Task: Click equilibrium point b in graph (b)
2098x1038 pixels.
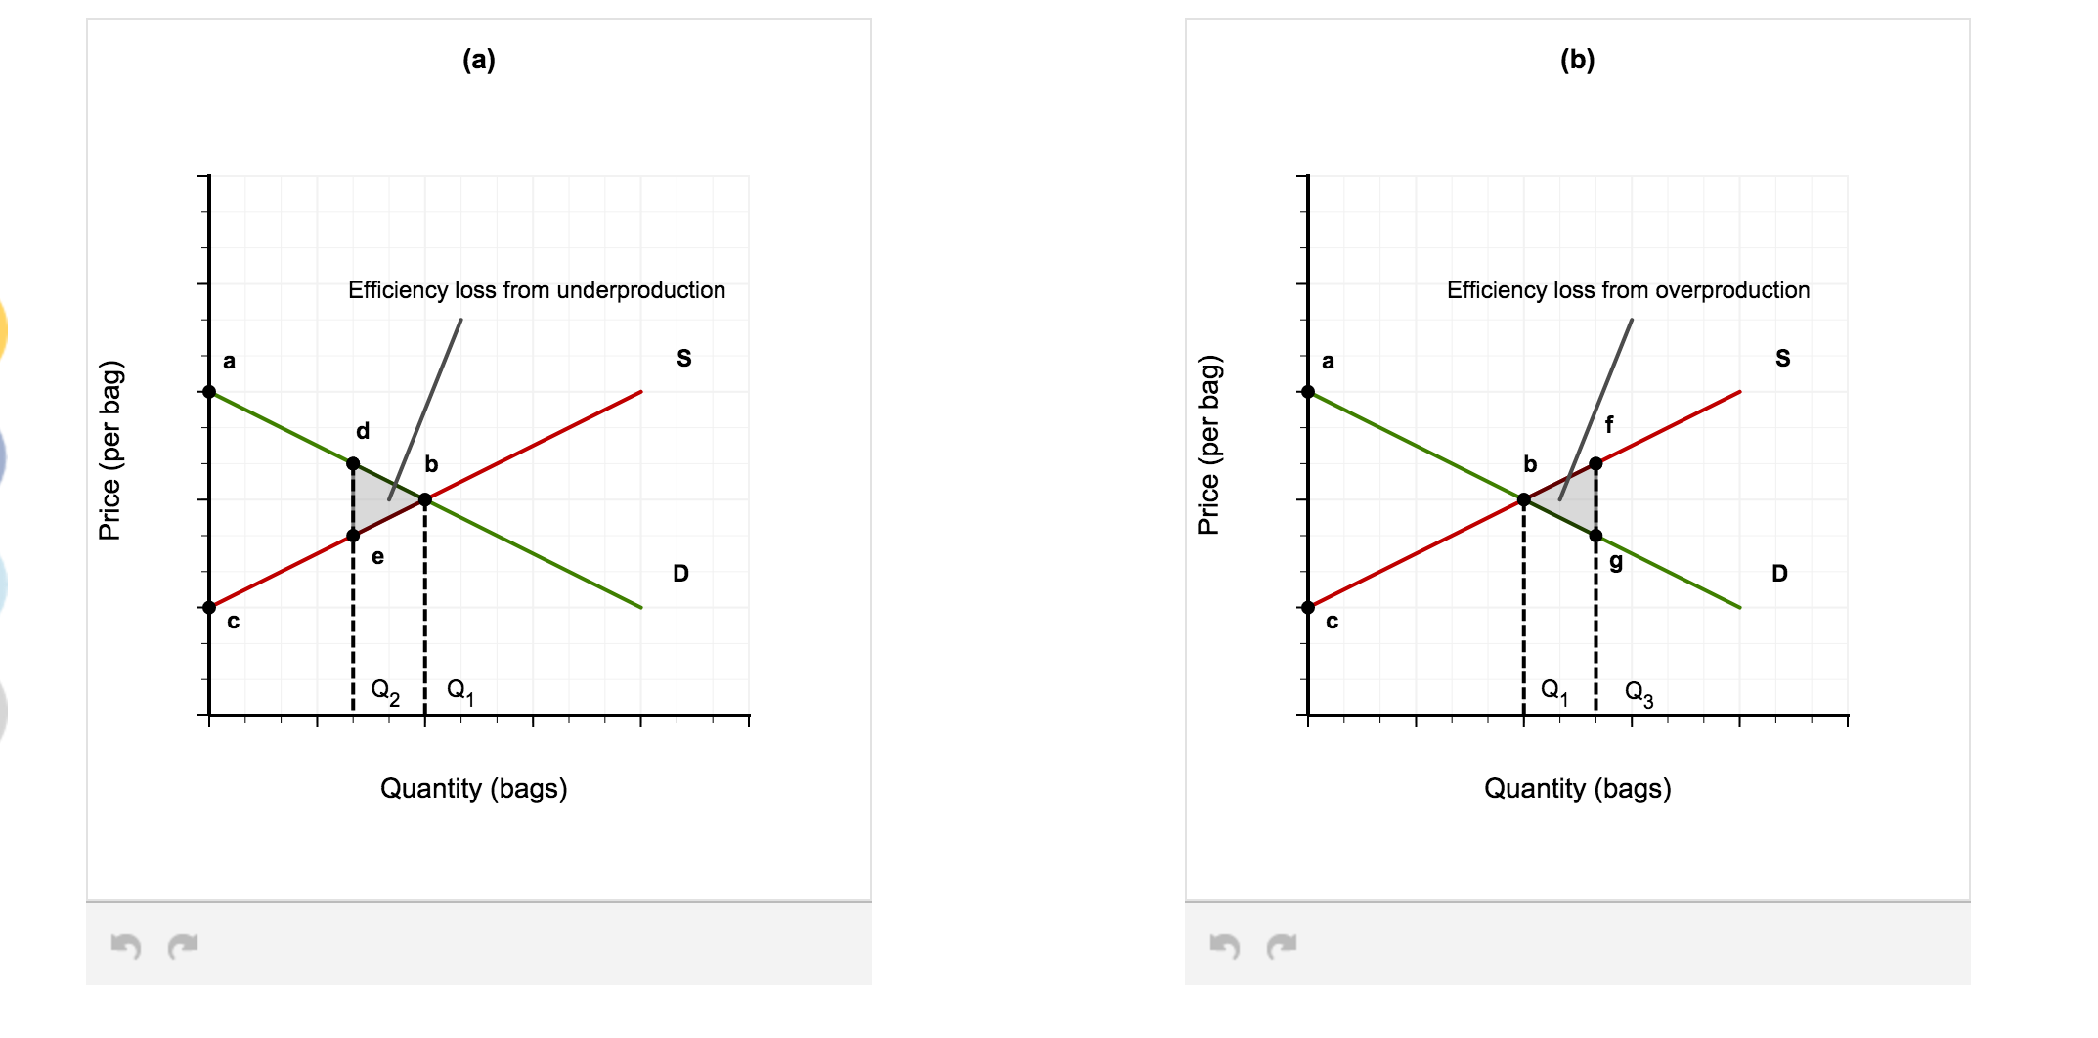Action: coord(1523,498)
